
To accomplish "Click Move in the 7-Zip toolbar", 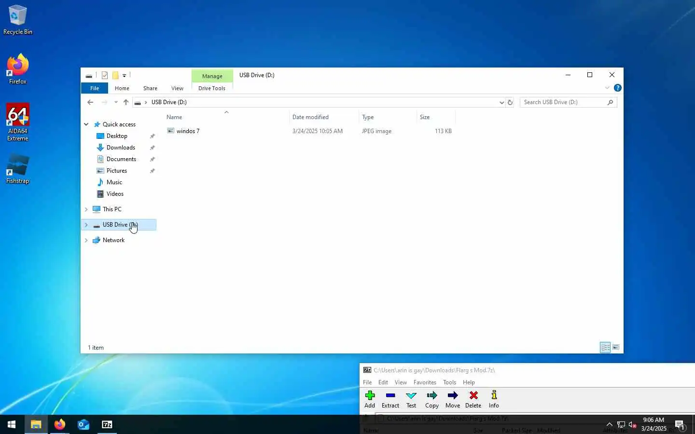I will coord(453,400).
